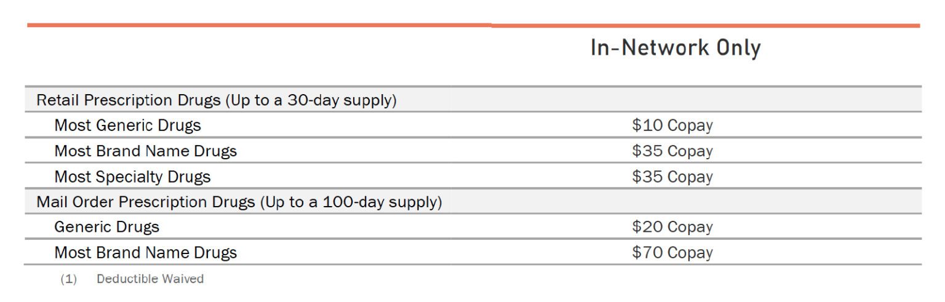Select the Deductible Waived footnote text
945x302 pixels.
click(150, 279)
